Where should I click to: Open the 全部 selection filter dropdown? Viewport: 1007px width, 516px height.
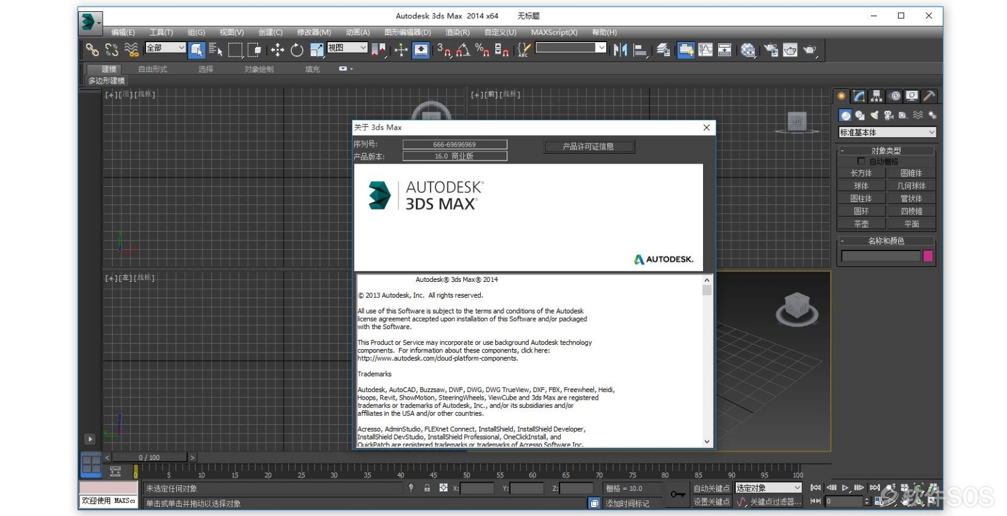[x=166, y=47]
